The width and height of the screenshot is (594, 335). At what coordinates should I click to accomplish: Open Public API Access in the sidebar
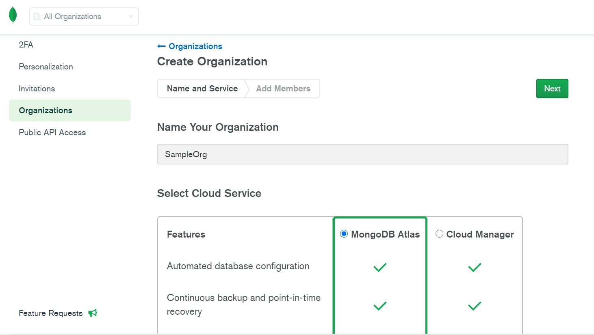click(x=52, y=132)
